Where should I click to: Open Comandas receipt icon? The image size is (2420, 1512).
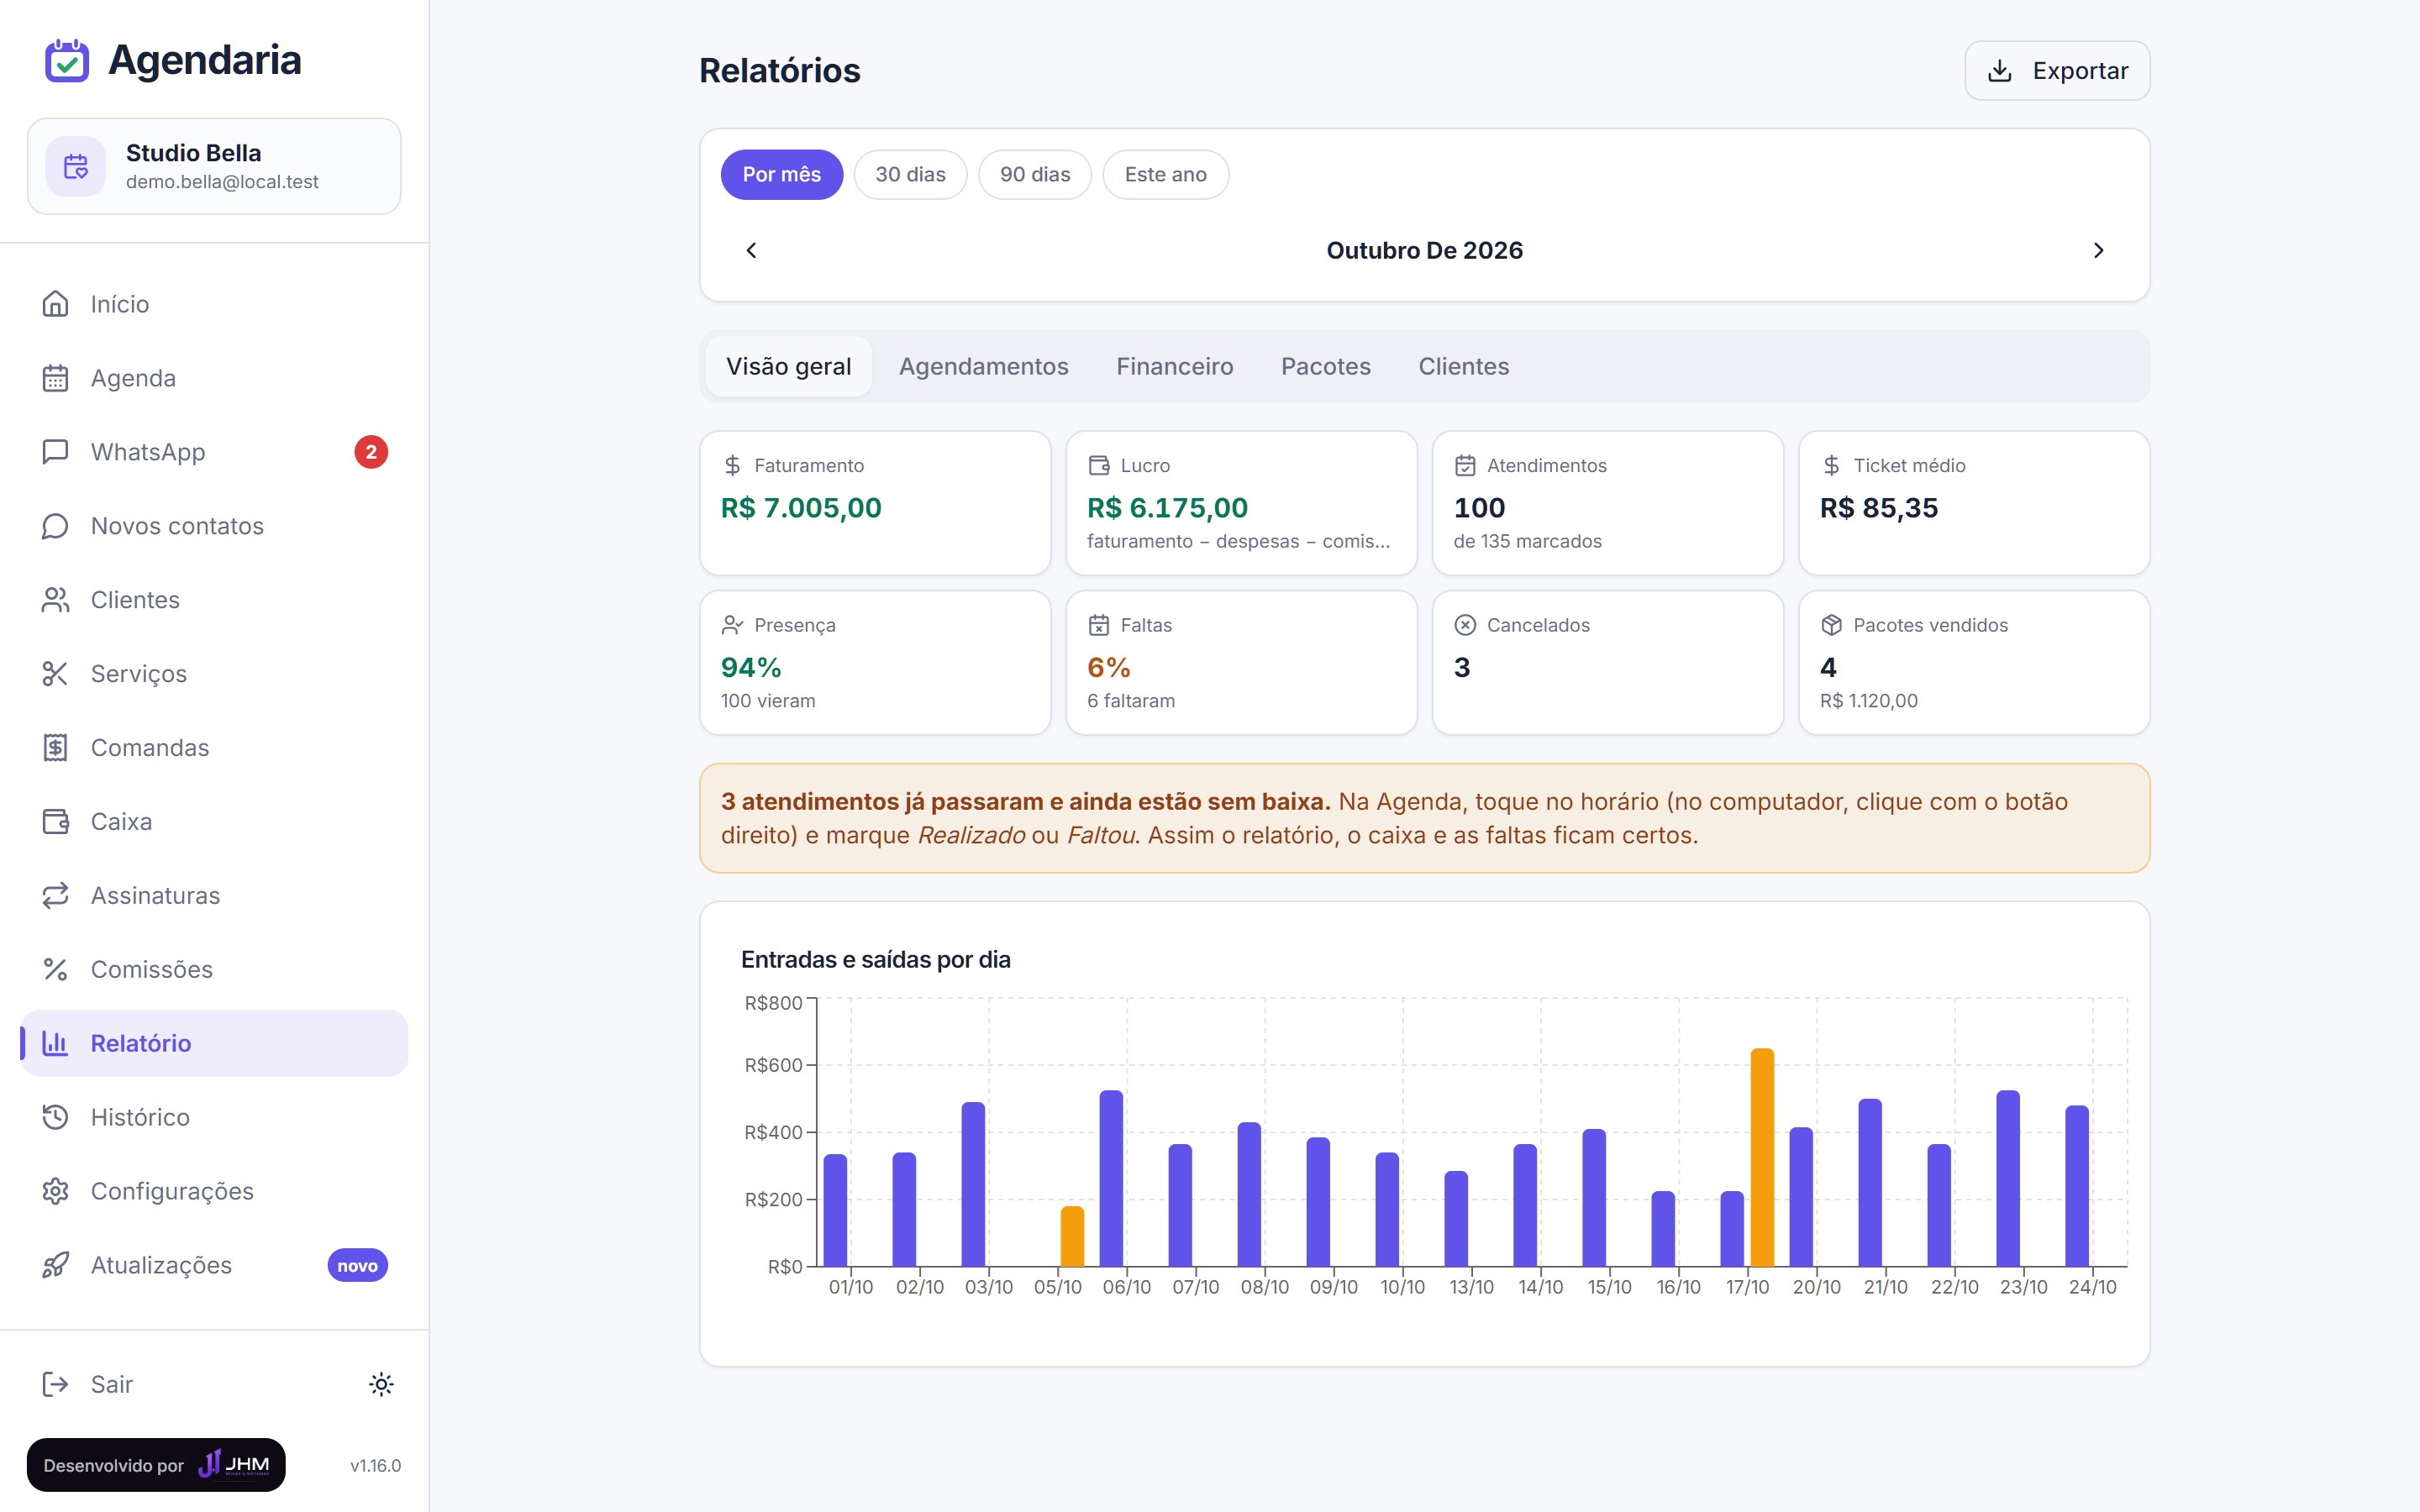55,748
